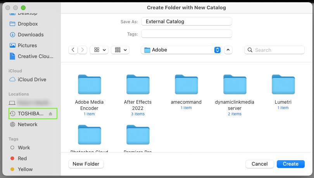This screenshot has height=178, width=314.
Task: Eject the TOSHIBA drive
Action: coord(50,114)
